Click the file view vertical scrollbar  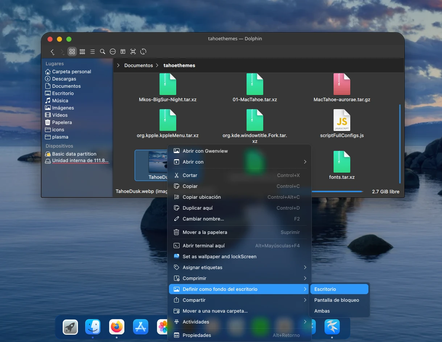coord(400,143)
